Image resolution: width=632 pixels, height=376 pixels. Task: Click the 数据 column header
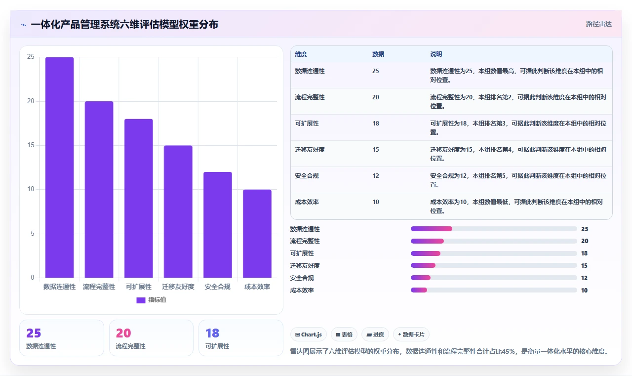tap(378, 54)
